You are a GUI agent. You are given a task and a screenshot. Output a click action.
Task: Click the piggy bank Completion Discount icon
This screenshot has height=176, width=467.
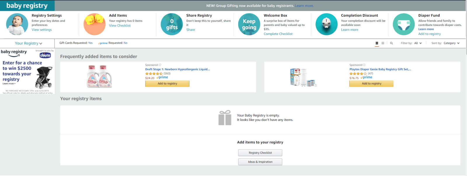326,24
